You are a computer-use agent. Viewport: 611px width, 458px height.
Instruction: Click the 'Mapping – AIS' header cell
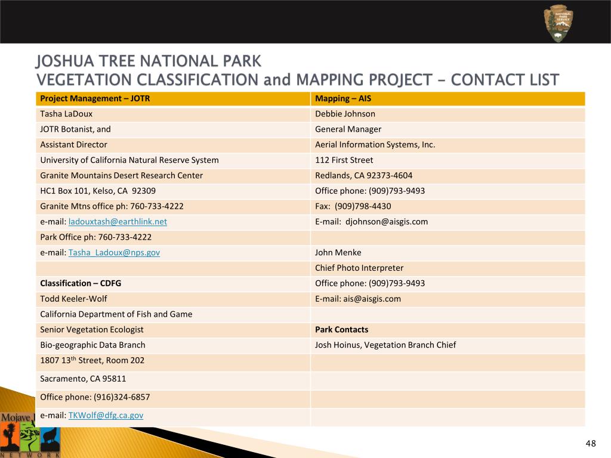[448, 98]
